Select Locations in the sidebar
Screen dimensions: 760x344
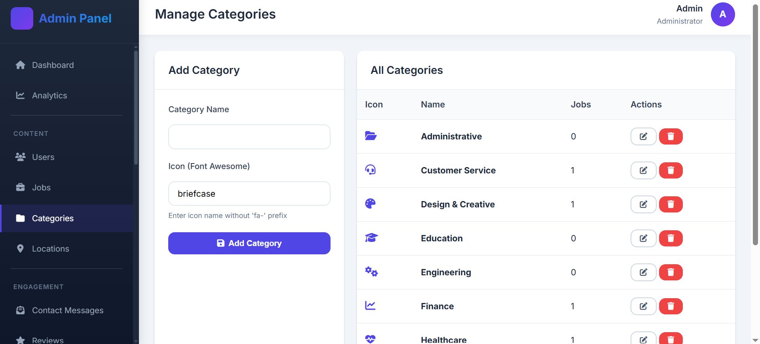[50, 249]
